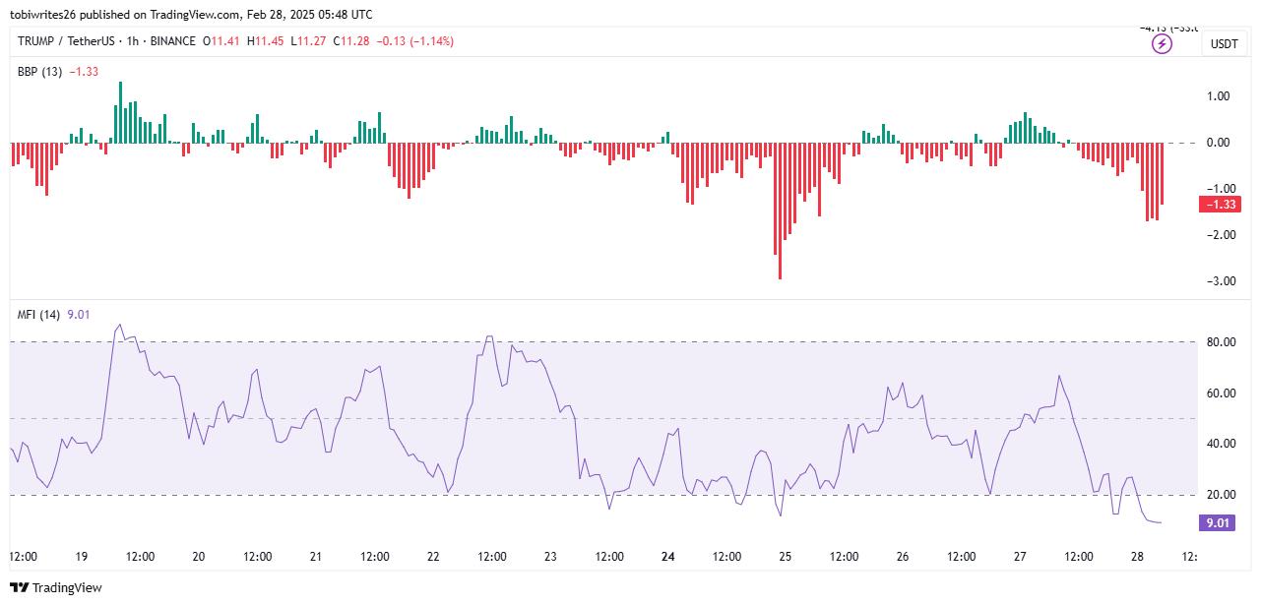Click the purple lightning bolt icon
This screenshot has height=605, width=1261.
point(1162,43)
